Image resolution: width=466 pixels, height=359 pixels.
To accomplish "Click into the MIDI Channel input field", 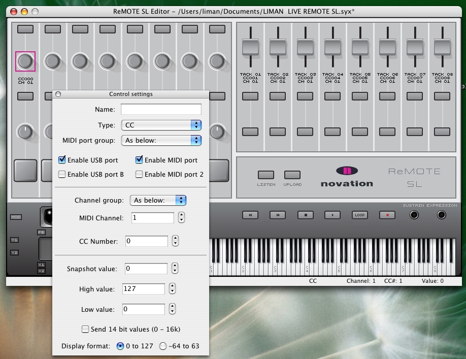I will (153, 218).
